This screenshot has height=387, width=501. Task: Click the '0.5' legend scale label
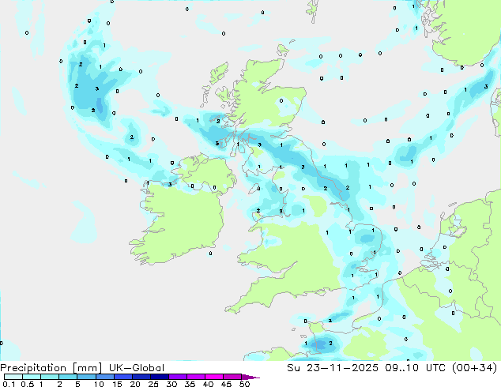[28, 384]
